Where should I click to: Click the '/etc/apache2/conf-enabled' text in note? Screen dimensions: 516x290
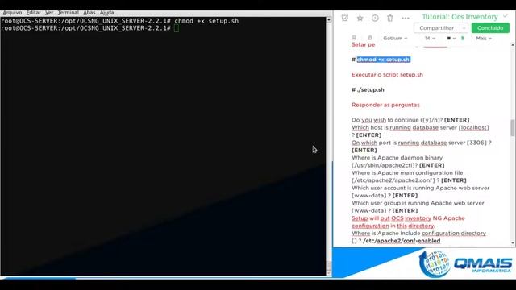click(402, 241)
